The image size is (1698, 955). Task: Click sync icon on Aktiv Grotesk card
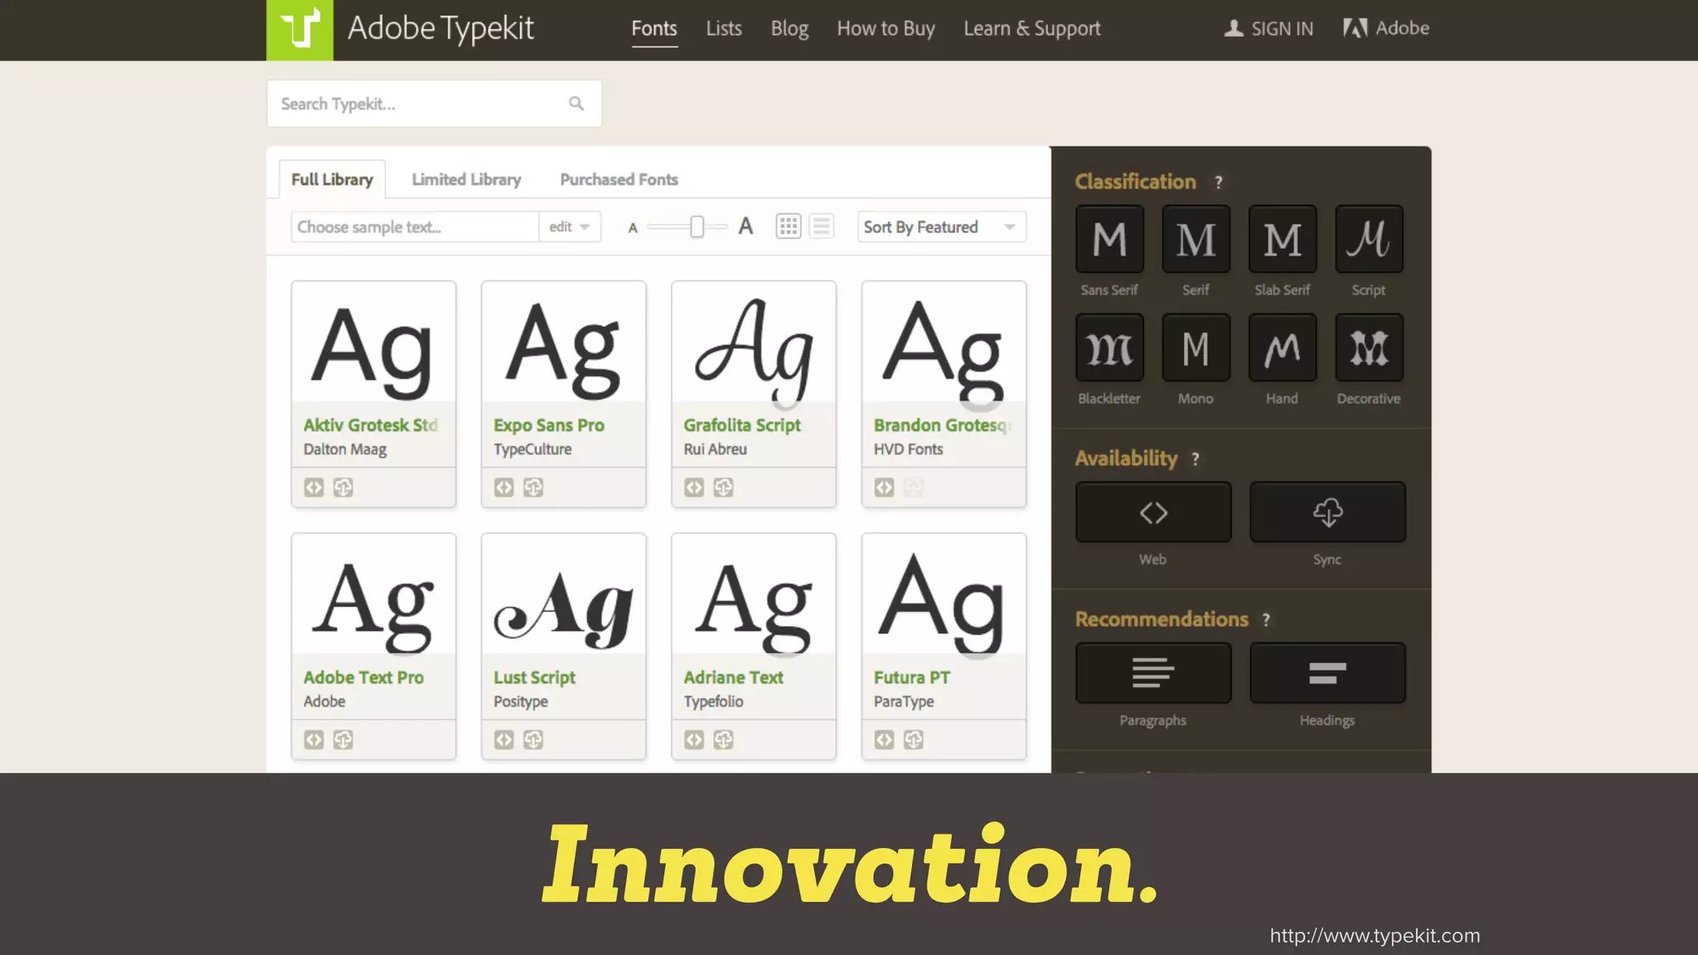coord(343,487)
